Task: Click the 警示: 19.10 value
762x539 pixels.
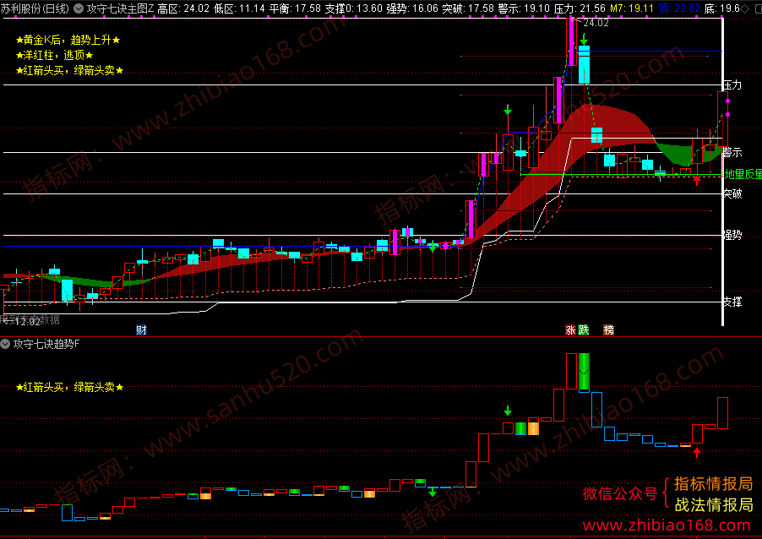Action: click(524, 8)
